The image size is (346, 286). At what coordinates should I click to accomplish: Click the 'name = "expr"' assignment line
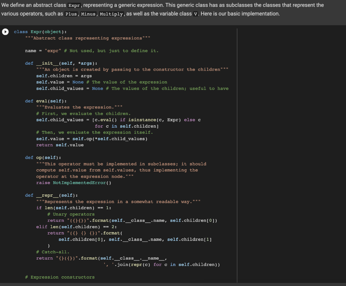click(x=92, y=51)
